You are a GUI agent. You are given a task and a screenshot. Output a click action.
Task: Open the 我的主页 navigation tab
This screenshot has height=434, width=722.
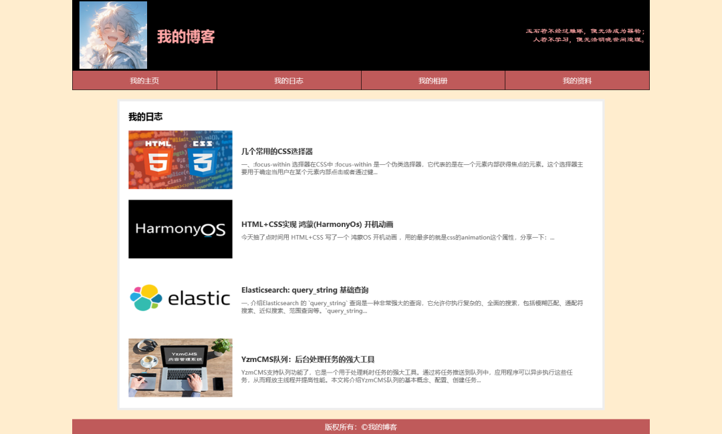click(x=144, y=81)
